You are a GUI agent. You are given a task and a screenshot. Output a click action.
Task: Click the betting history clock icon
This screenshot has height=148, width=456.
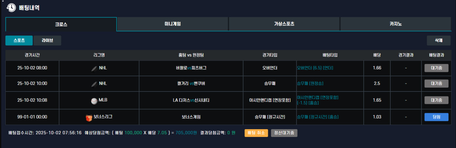11,7
